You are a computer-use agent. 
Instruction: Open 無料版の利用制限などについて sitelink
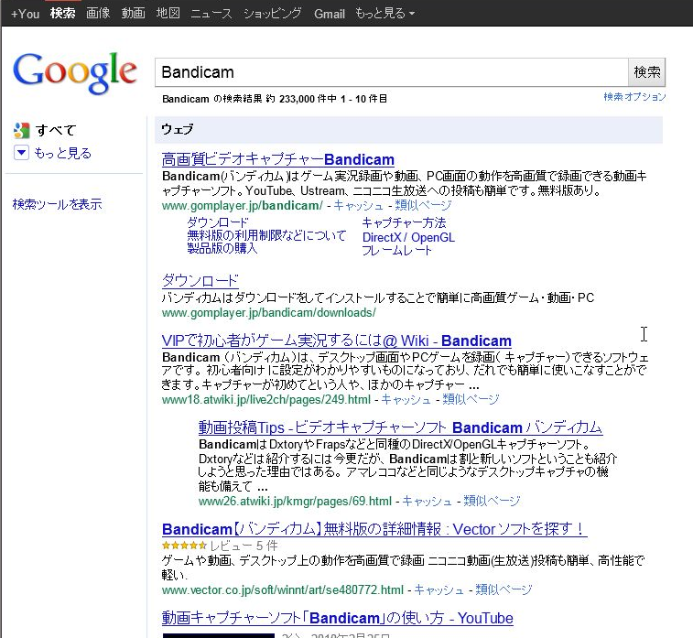(266, 235)
